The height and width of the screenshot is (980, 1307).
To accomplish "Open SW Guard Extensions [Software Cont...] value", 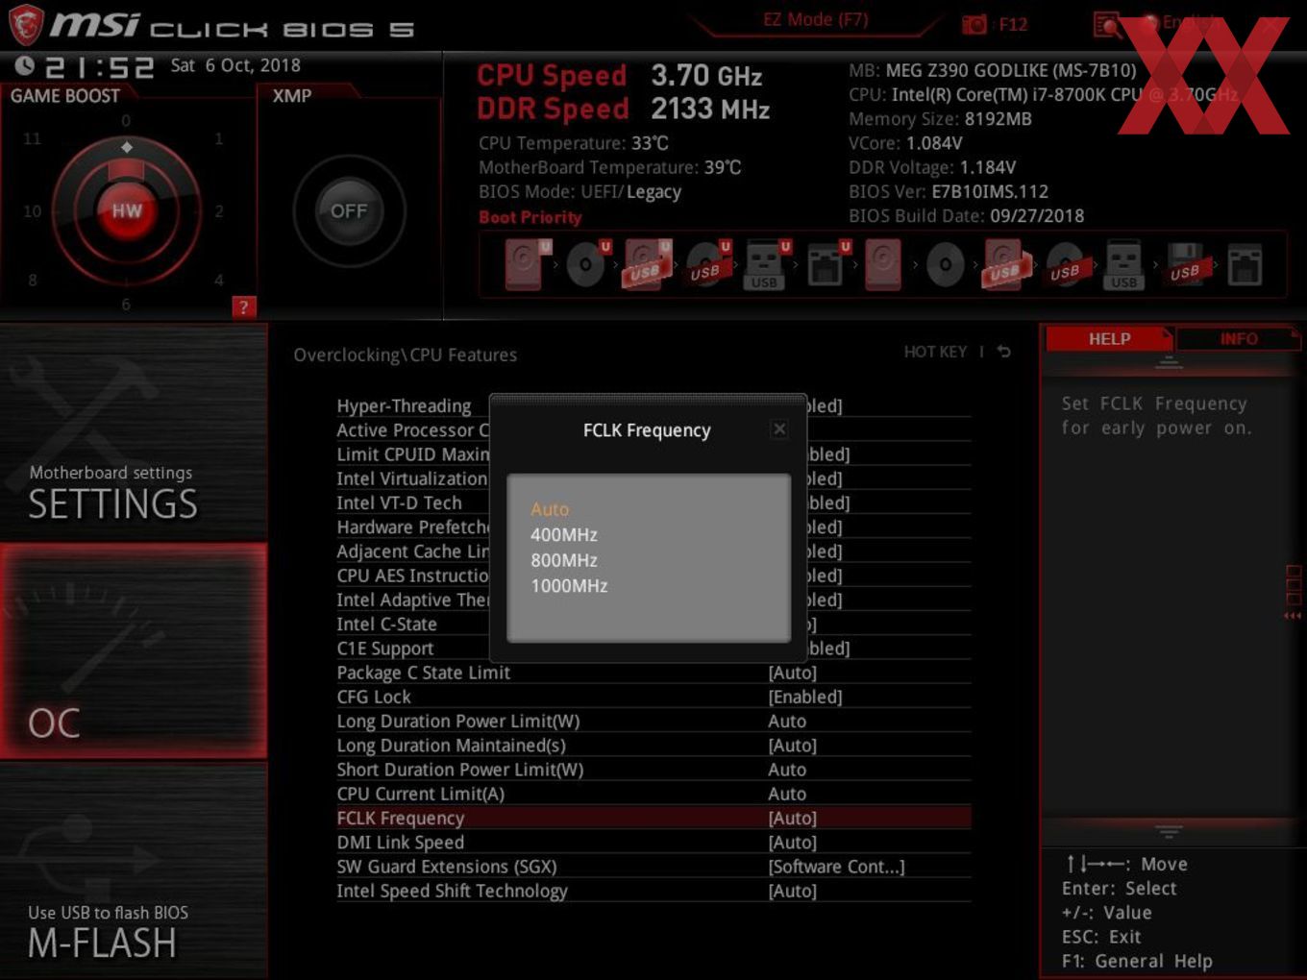I will tap(836, 867).
